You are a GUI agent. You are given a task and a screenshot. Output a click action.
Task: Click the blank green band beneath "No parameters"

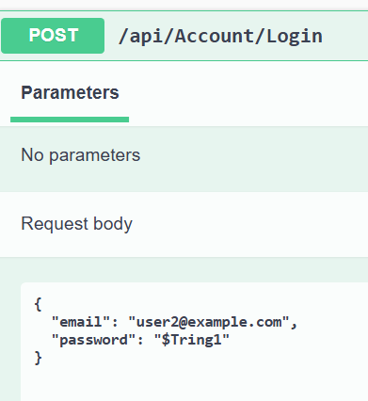[184, 179]
